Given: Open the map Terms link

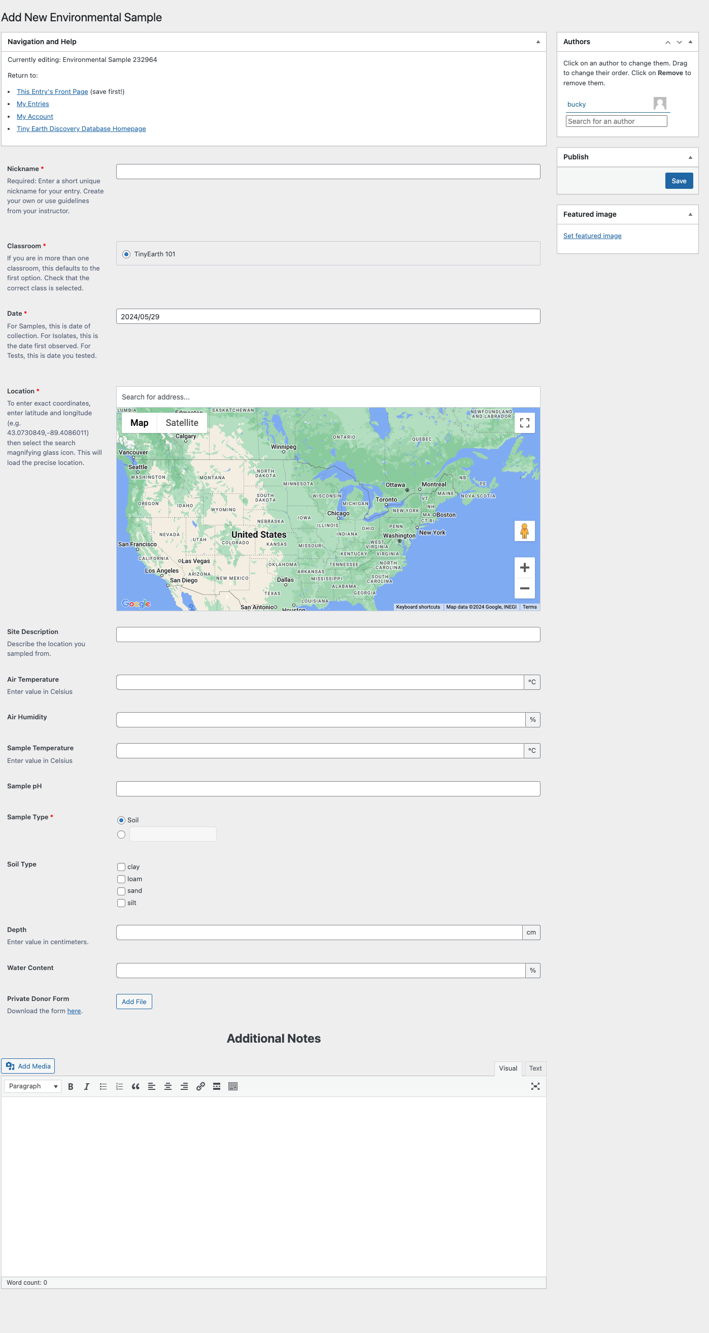Looking at the screenshot, I should point(529,607).
